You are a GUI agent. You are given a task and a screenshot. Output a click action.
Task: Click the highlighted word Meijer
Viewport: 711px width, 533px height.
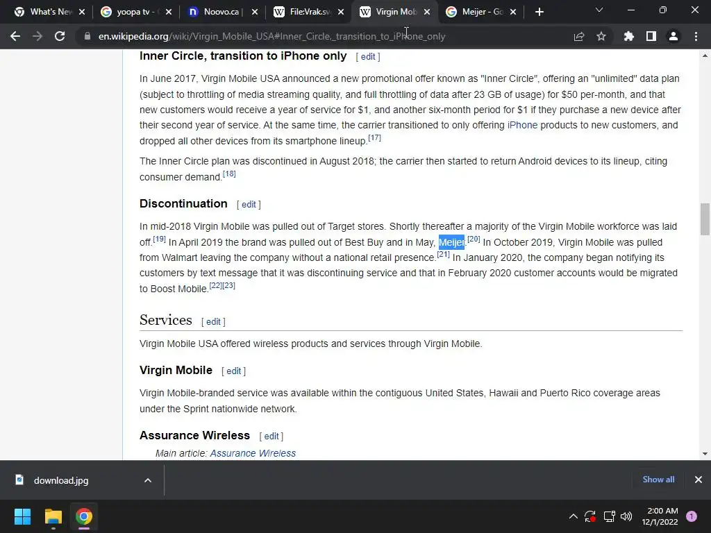pyautogui.click(x=451, y=242)
